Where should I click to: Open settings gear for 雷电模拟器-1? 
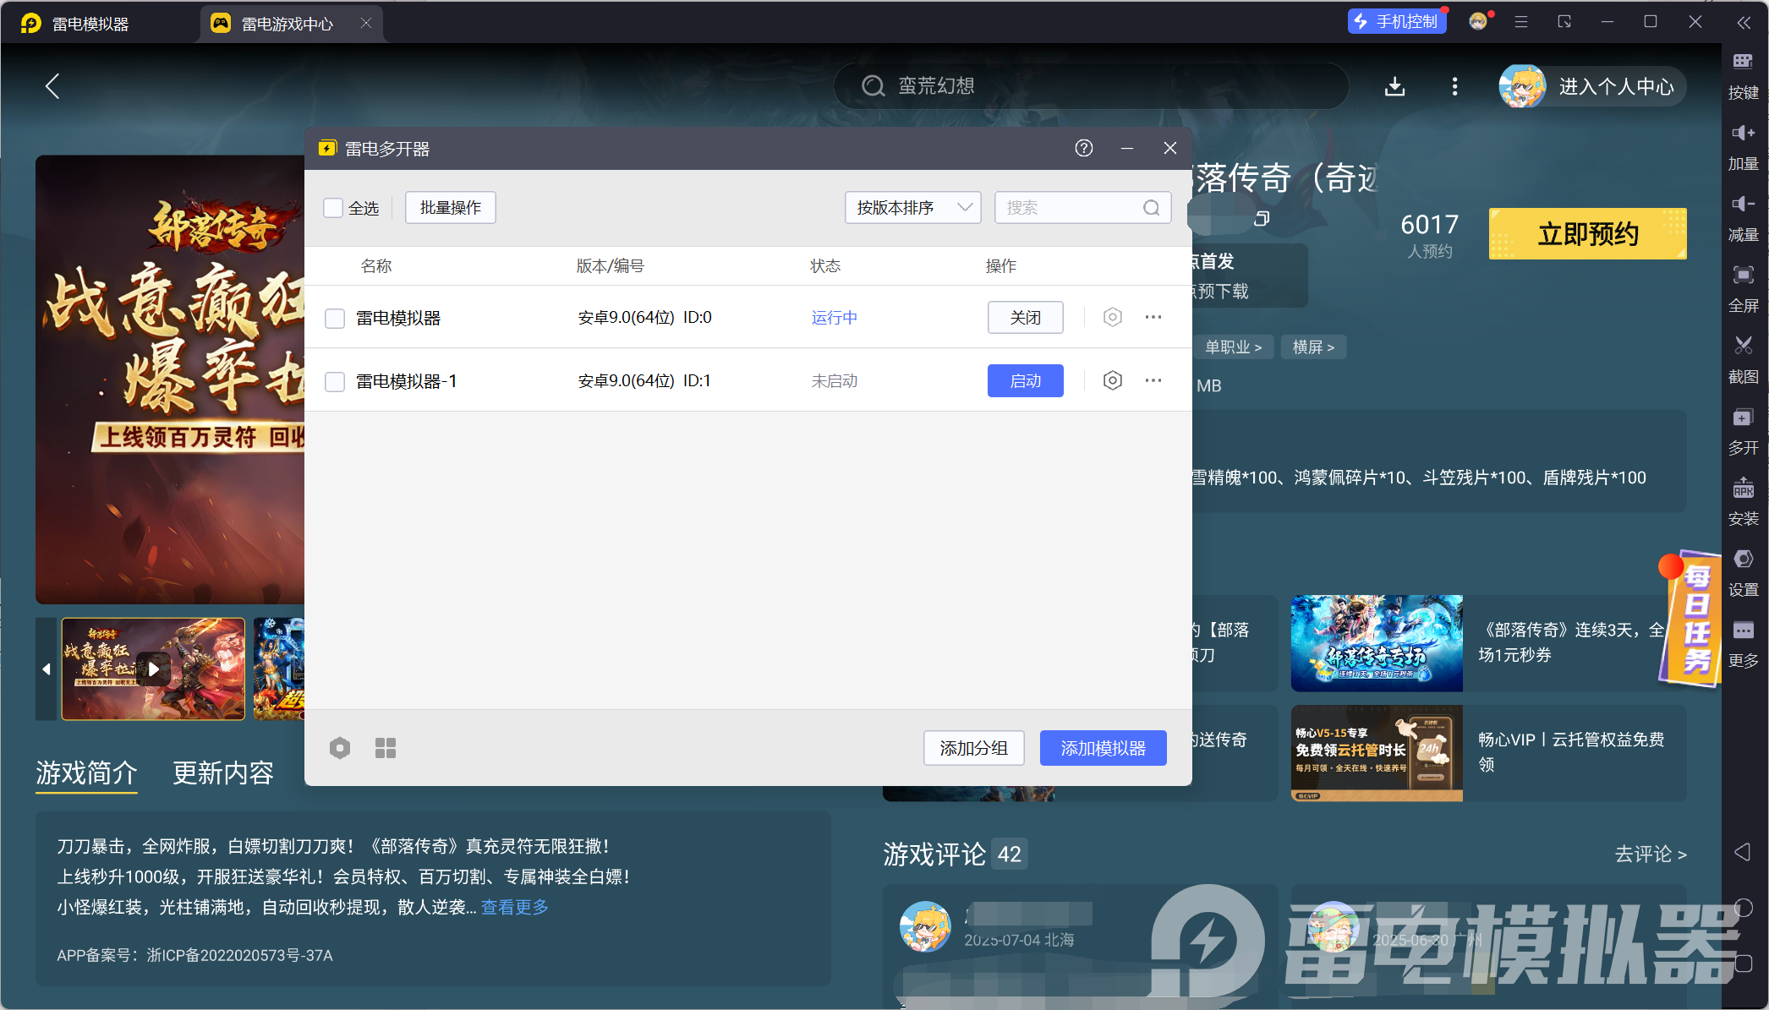[x=1112, y=380]
